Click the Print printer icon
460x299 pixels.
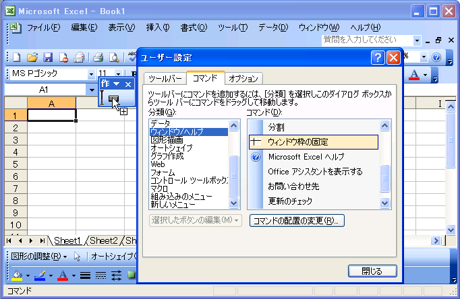click(98, 57)
